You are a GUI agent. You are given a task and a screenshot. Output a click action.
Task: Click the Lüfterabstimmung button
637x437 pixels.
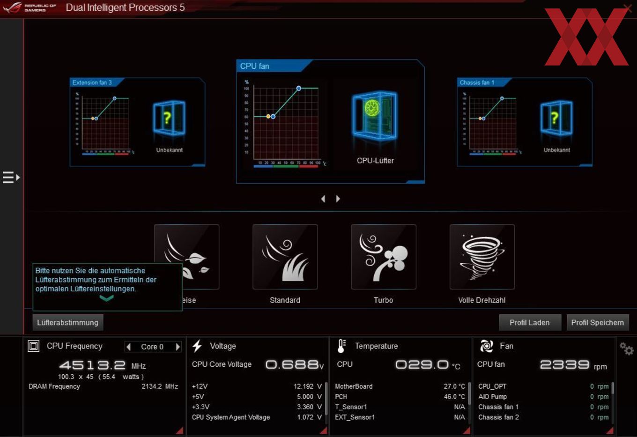[68, 322]
